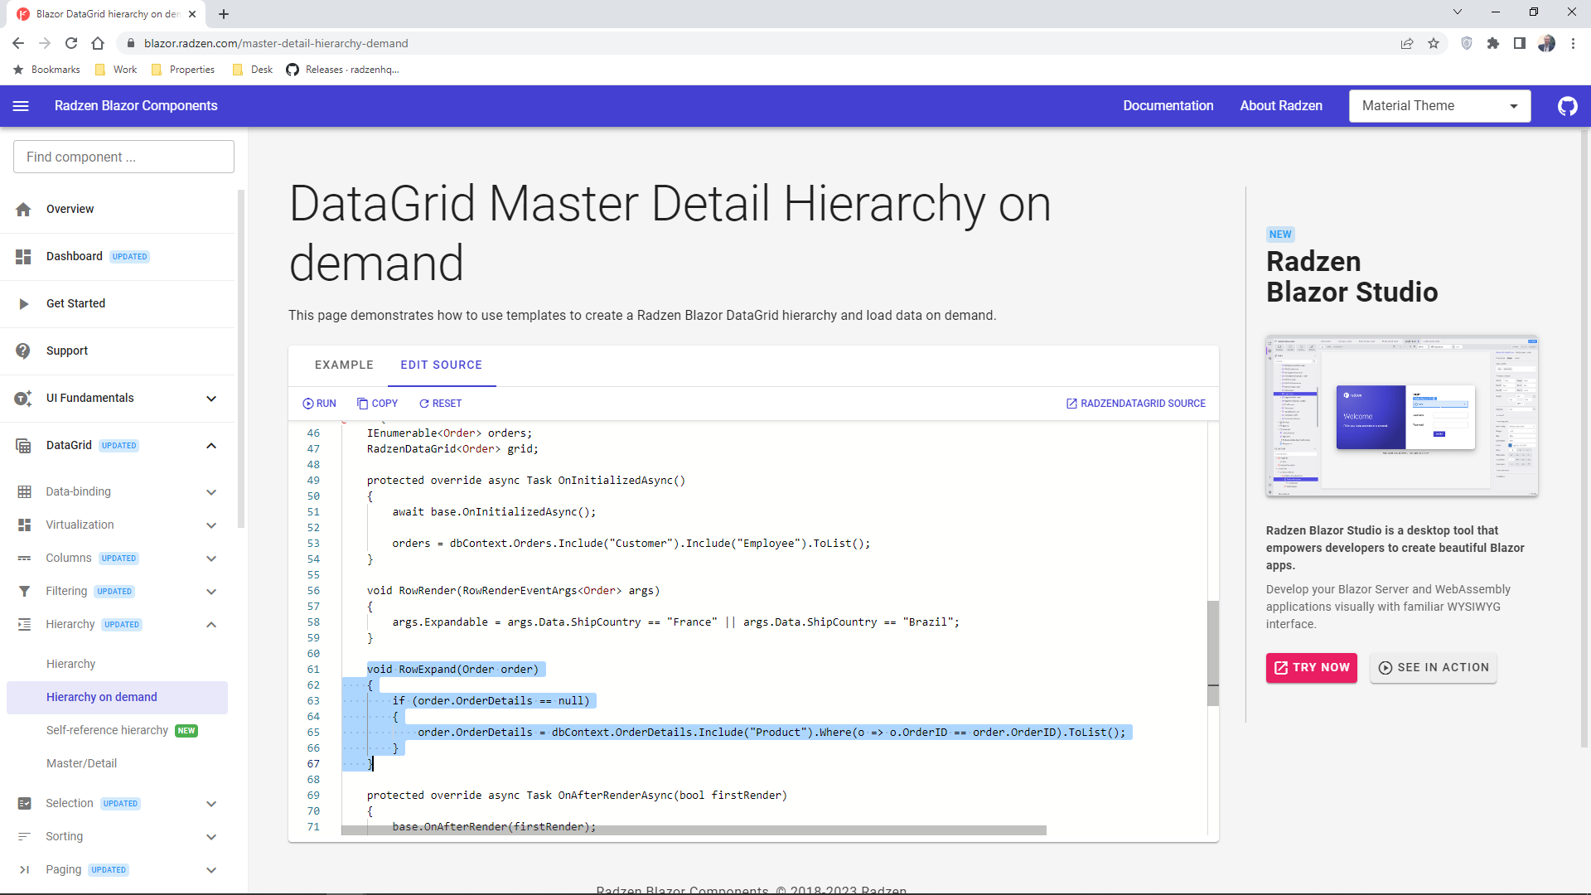Screen dimensions: 1591x895
Task: Expand the Sorting submenu
Action: point(211,837)
